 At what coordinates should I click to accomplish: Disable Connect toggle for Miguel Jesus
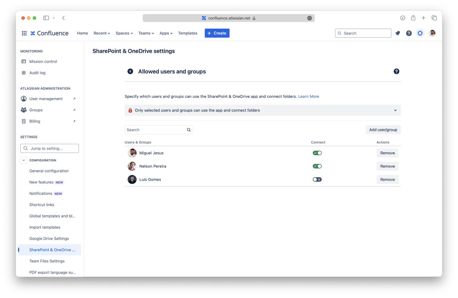coord(317,153)
